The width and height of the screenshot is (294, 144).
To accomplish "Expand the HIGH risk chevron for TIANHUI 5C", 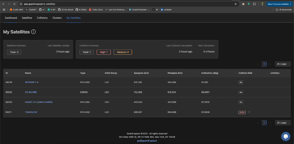I will pos(249,112).
